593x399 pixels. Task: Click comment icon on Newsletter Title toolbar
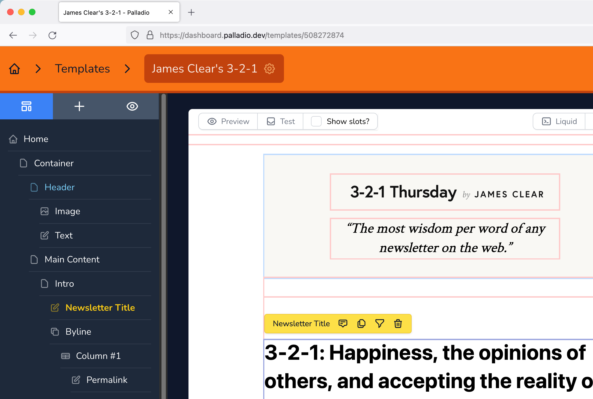point(343,324)
